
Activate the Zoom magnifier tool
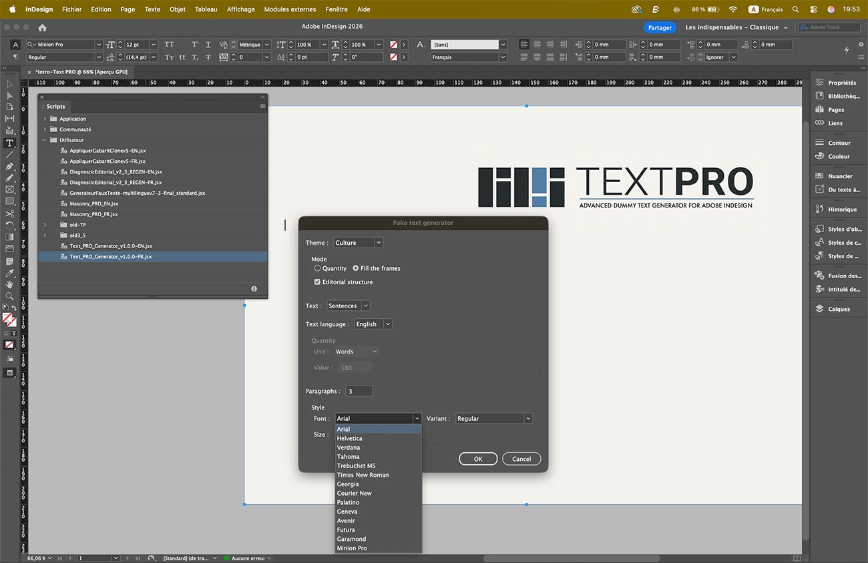(9, 296)
